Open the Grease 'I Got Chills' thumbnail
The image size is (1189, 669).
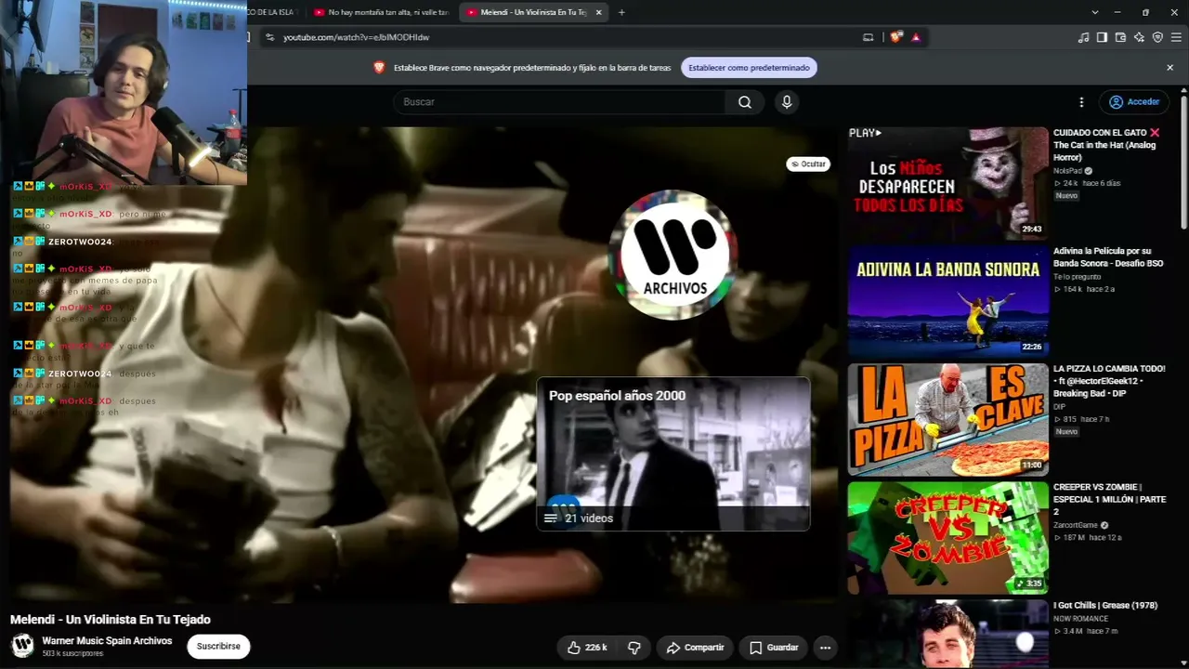pyautogui.click(x=947, y=634)
